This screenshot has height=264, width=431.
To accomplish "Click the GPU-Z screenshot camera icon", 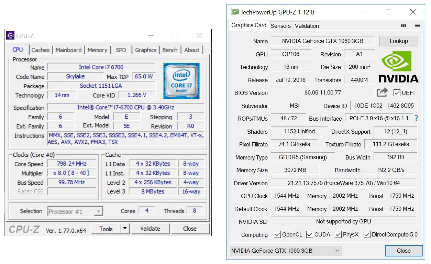I will 404,25.
